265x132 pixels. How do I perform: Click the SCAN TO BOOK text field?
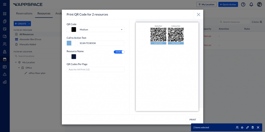(x=101, y=43)
